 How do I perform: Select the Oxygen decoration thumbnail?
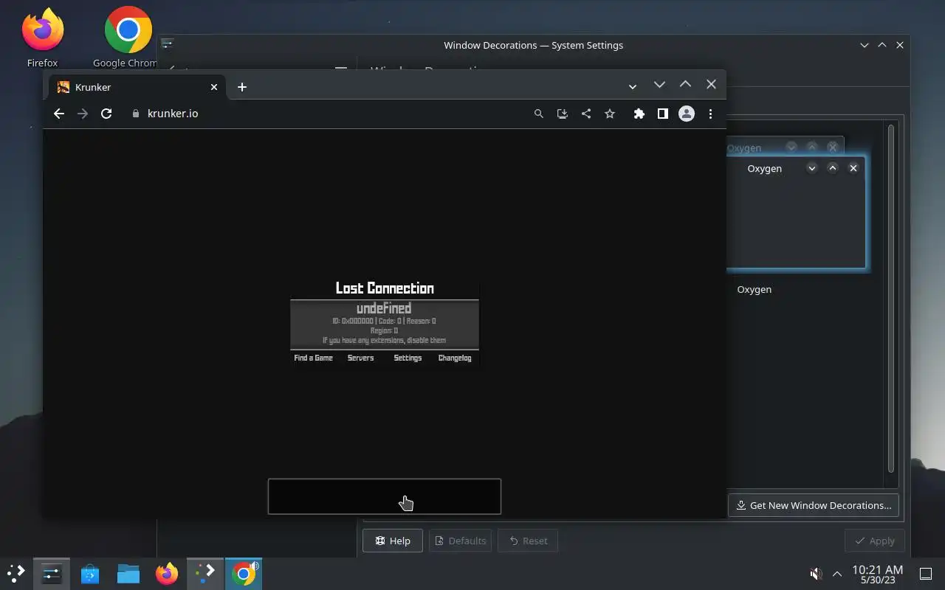pyautogui.click(x=796, y=214)
